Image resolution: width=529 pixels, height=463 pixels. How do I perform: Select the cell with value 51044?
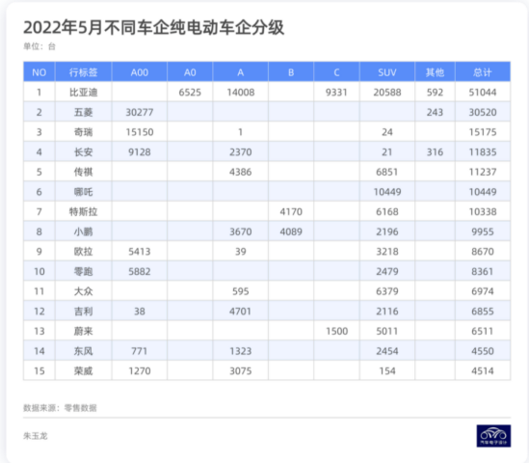tap(483, 93)
